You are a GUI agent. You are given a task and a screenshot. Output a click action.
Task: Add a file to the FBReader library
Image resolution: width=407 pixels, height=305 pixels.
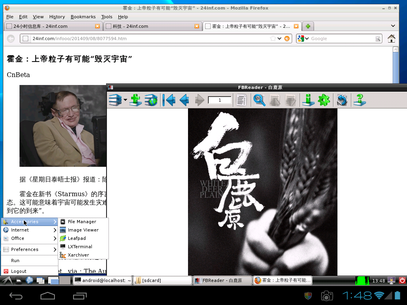pos(136,100)
